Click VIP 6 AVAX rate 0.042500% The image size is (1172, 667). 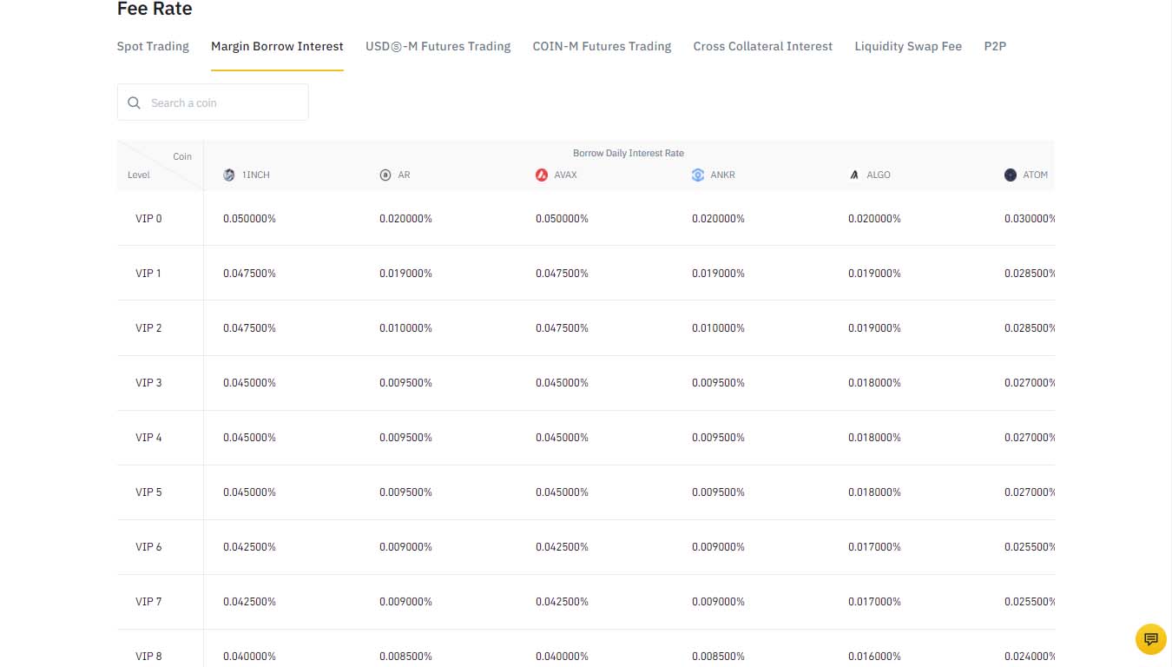[x=562, y=547]
